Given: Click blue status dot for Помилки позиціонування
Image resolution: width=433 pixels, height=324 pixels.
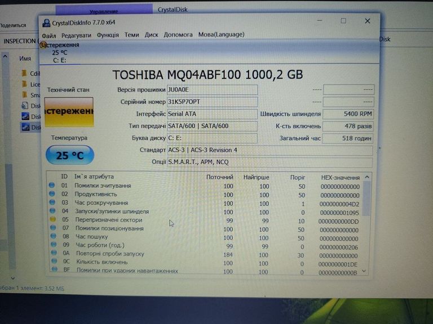Looking at the screenshot, I should tap(53, 228).
